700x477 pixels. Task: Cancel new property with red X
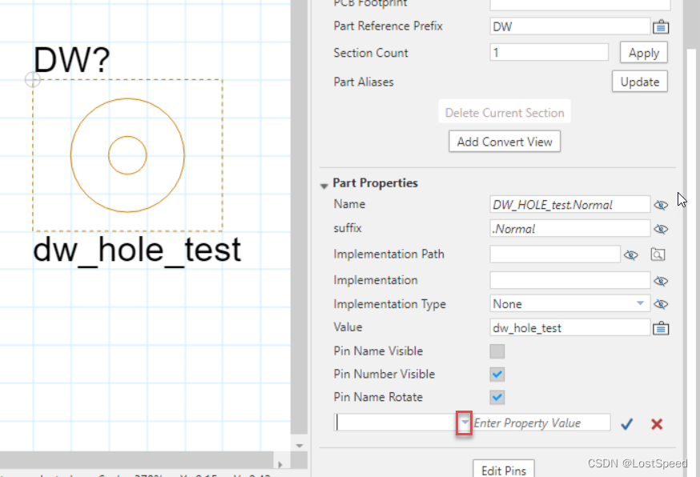click(x=657, y=423)
